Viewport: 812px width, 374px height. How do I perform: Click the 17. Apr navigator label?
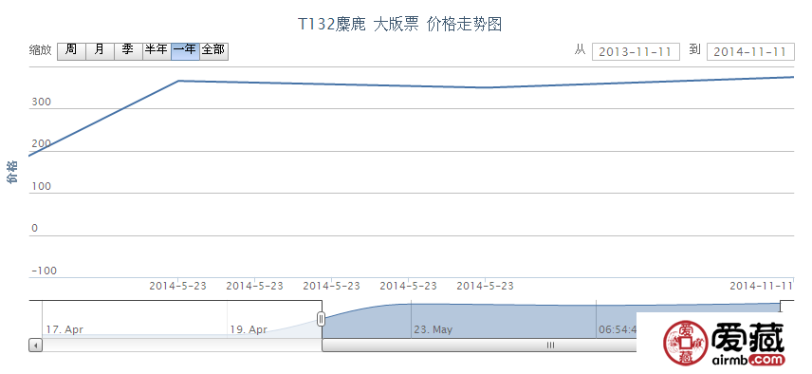pos(65,329)
